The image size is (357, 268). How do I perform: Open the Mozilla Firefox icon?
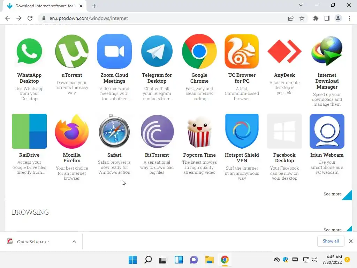tap(72, 131)
